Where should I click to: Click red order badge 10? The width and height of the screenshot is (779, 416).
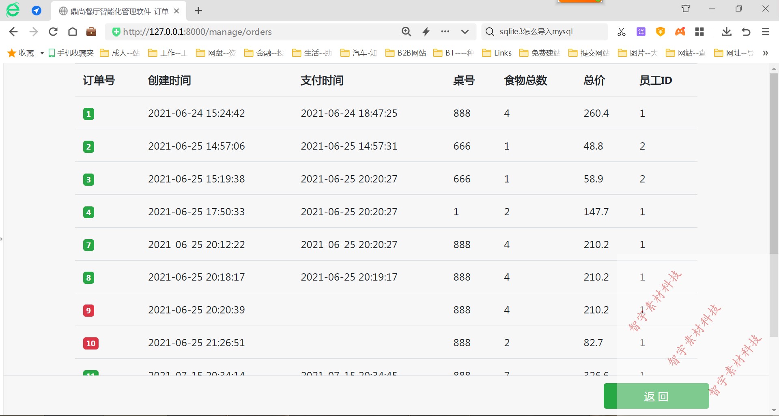click(x=91, y=343)
